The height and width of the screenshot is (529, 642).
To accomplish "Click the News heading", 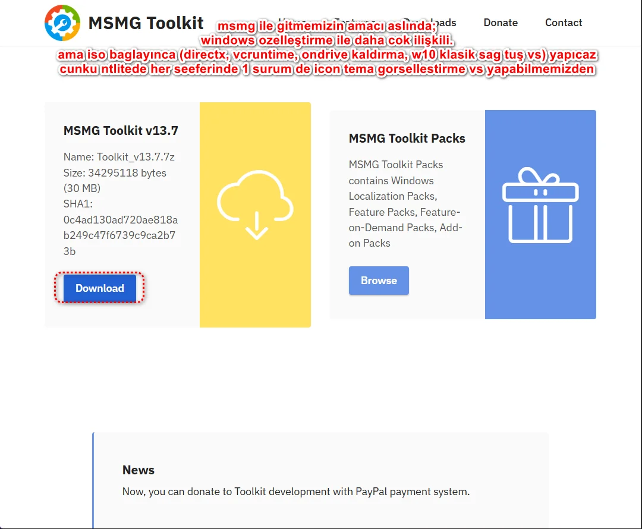I will [139, 470].
